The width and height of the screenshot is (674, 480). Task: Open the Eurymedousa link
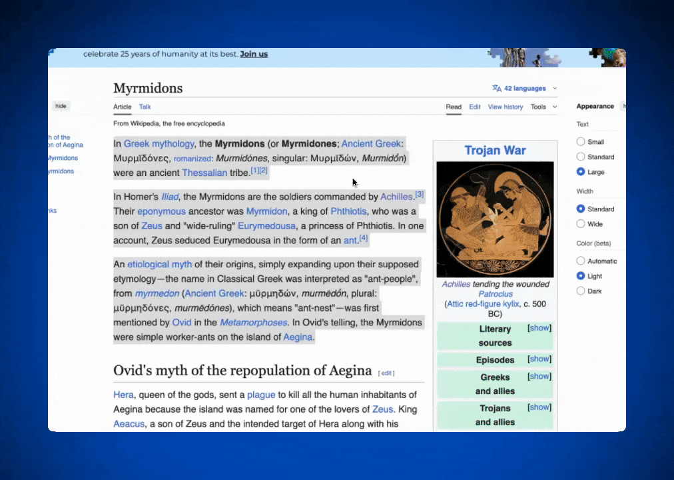tap(266, 226)
